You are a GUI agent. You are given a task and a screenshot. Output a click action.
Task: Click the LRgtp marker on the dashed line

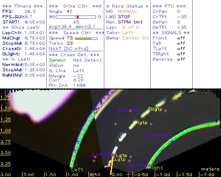[x=140, y=123]
